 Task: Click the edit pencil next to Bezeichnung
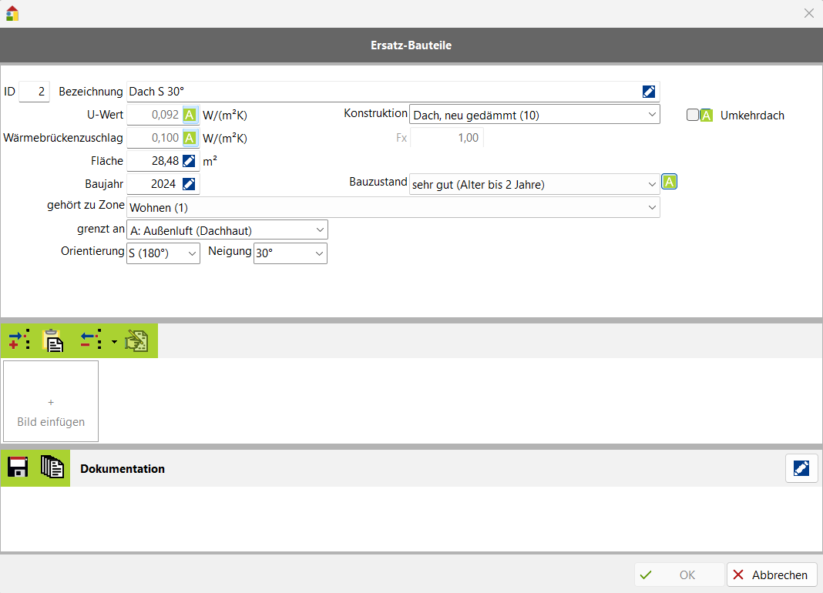(649, 92)
